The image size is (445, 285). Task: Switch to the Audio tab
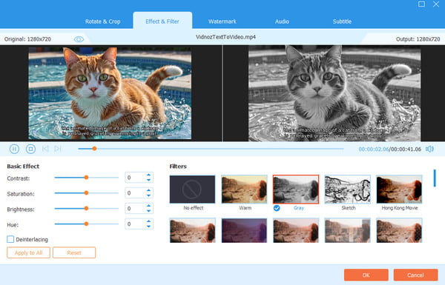point(282,21)
